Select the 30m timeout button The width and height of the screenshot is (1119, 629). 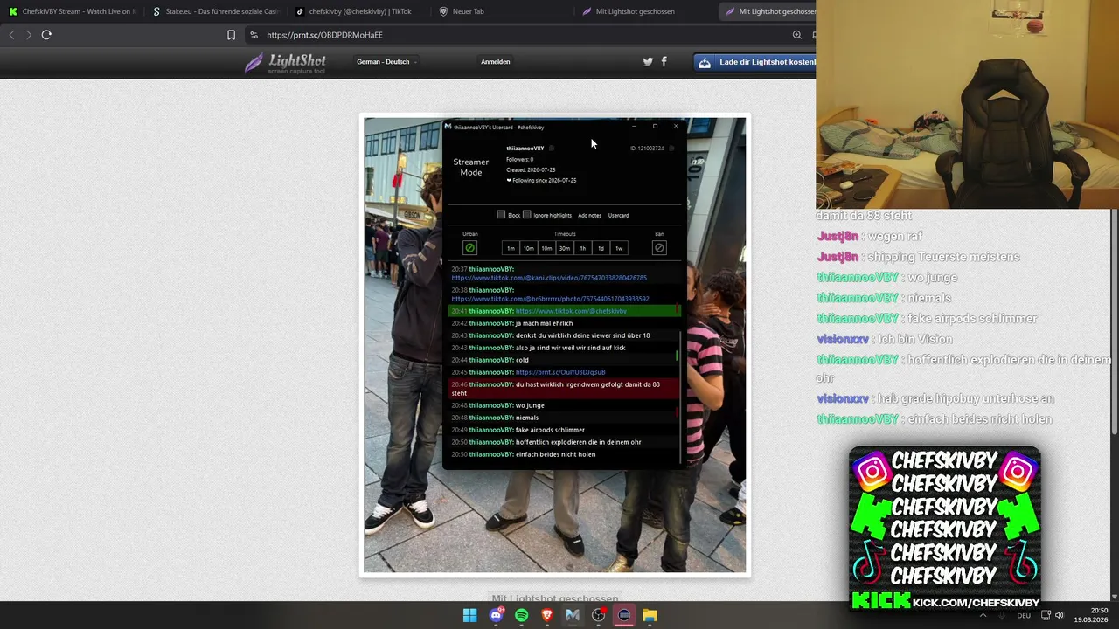click(x=565, y=248)
